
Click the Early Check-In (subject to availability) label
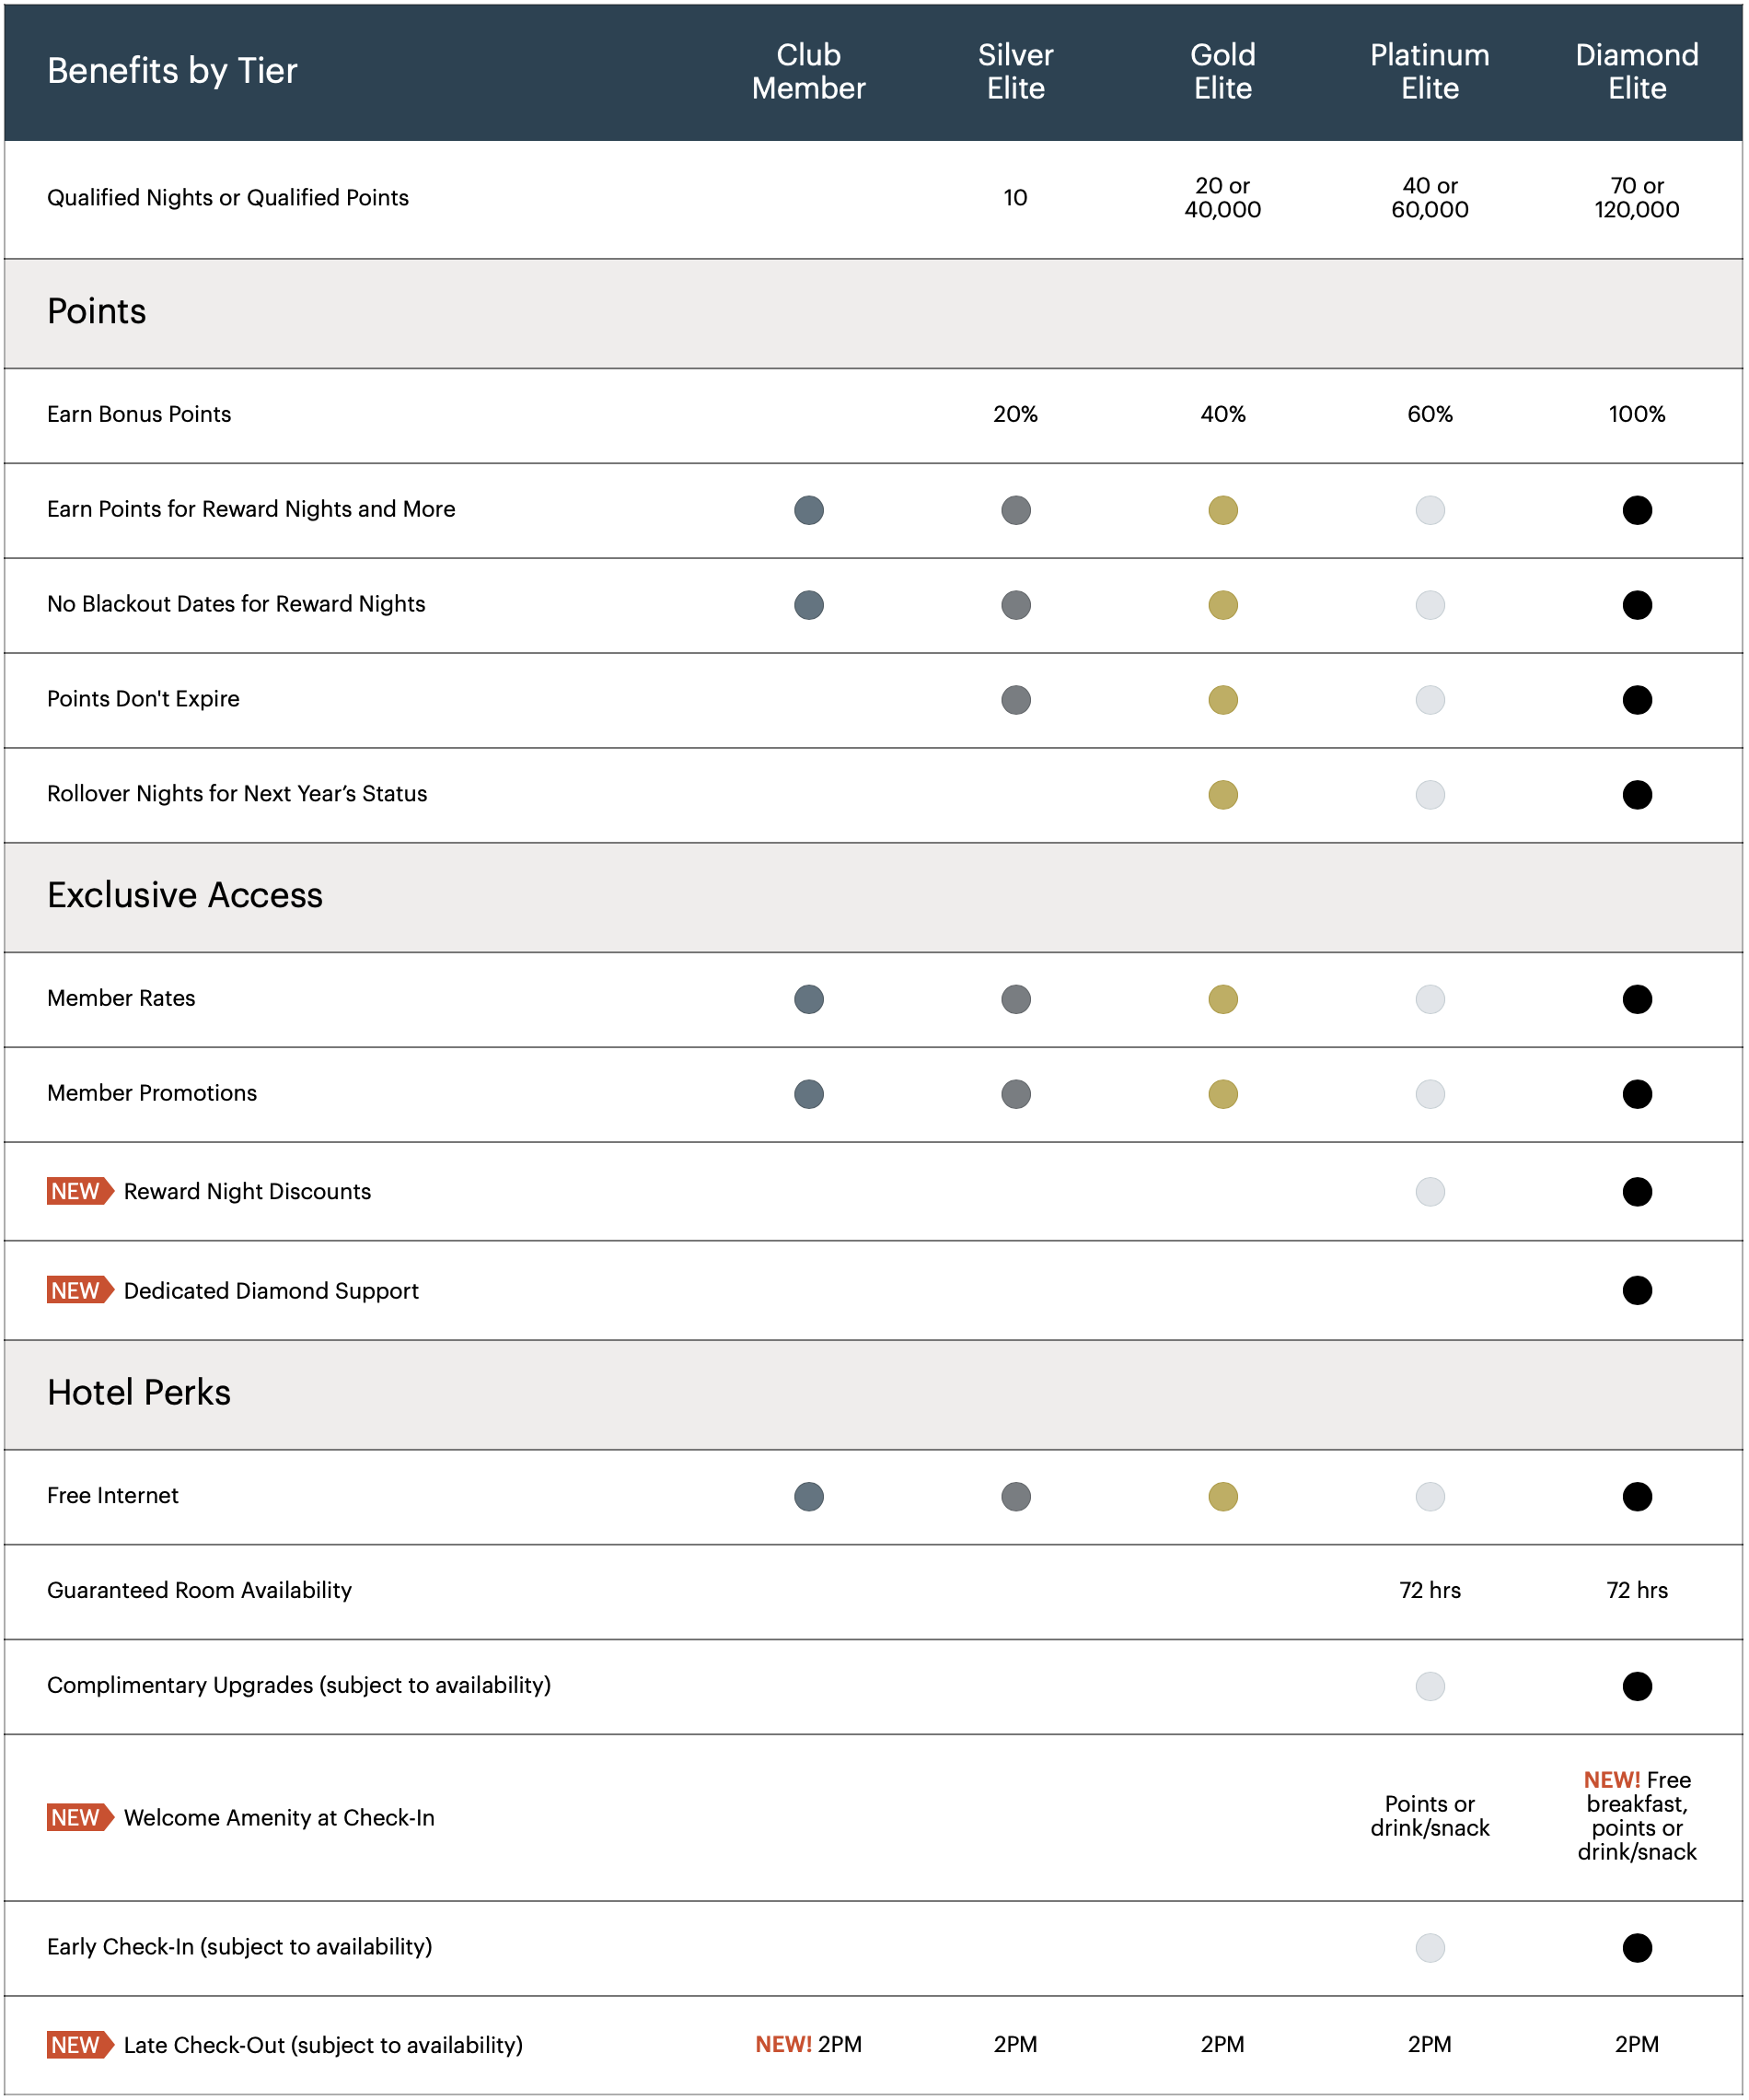238,1947
